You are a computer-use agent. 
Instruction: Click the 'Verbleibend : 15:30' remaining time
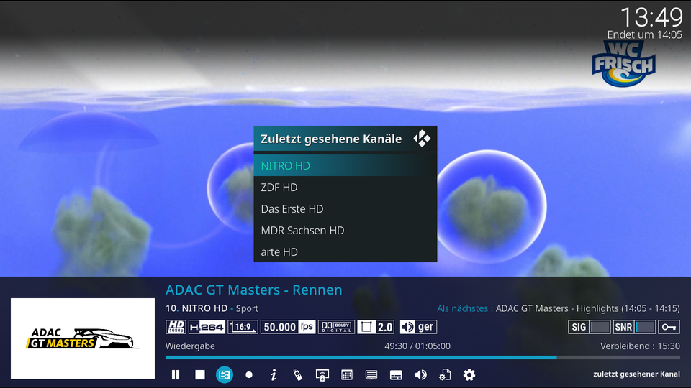click(641, 346)
